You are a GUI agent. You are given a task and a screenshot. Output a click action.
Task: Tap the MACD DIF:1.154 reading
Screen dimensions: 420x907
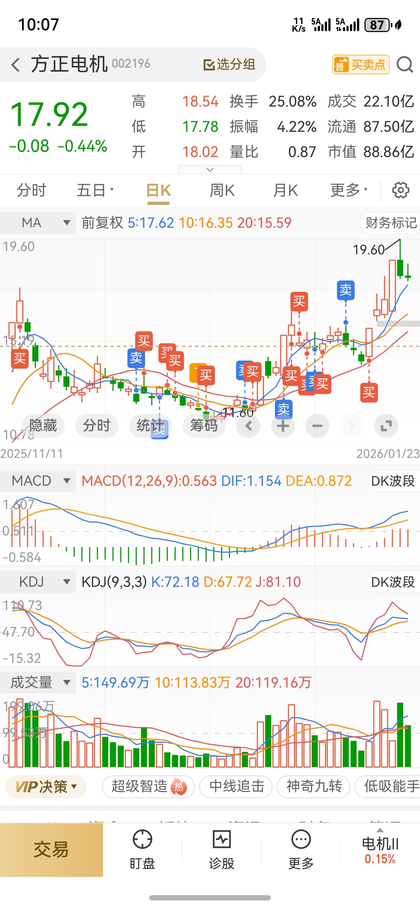tap(251, 481)
